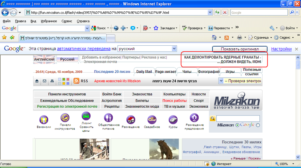Select the Google search radio button
Screen dimensions: 301x168
(x=258, y=125)
